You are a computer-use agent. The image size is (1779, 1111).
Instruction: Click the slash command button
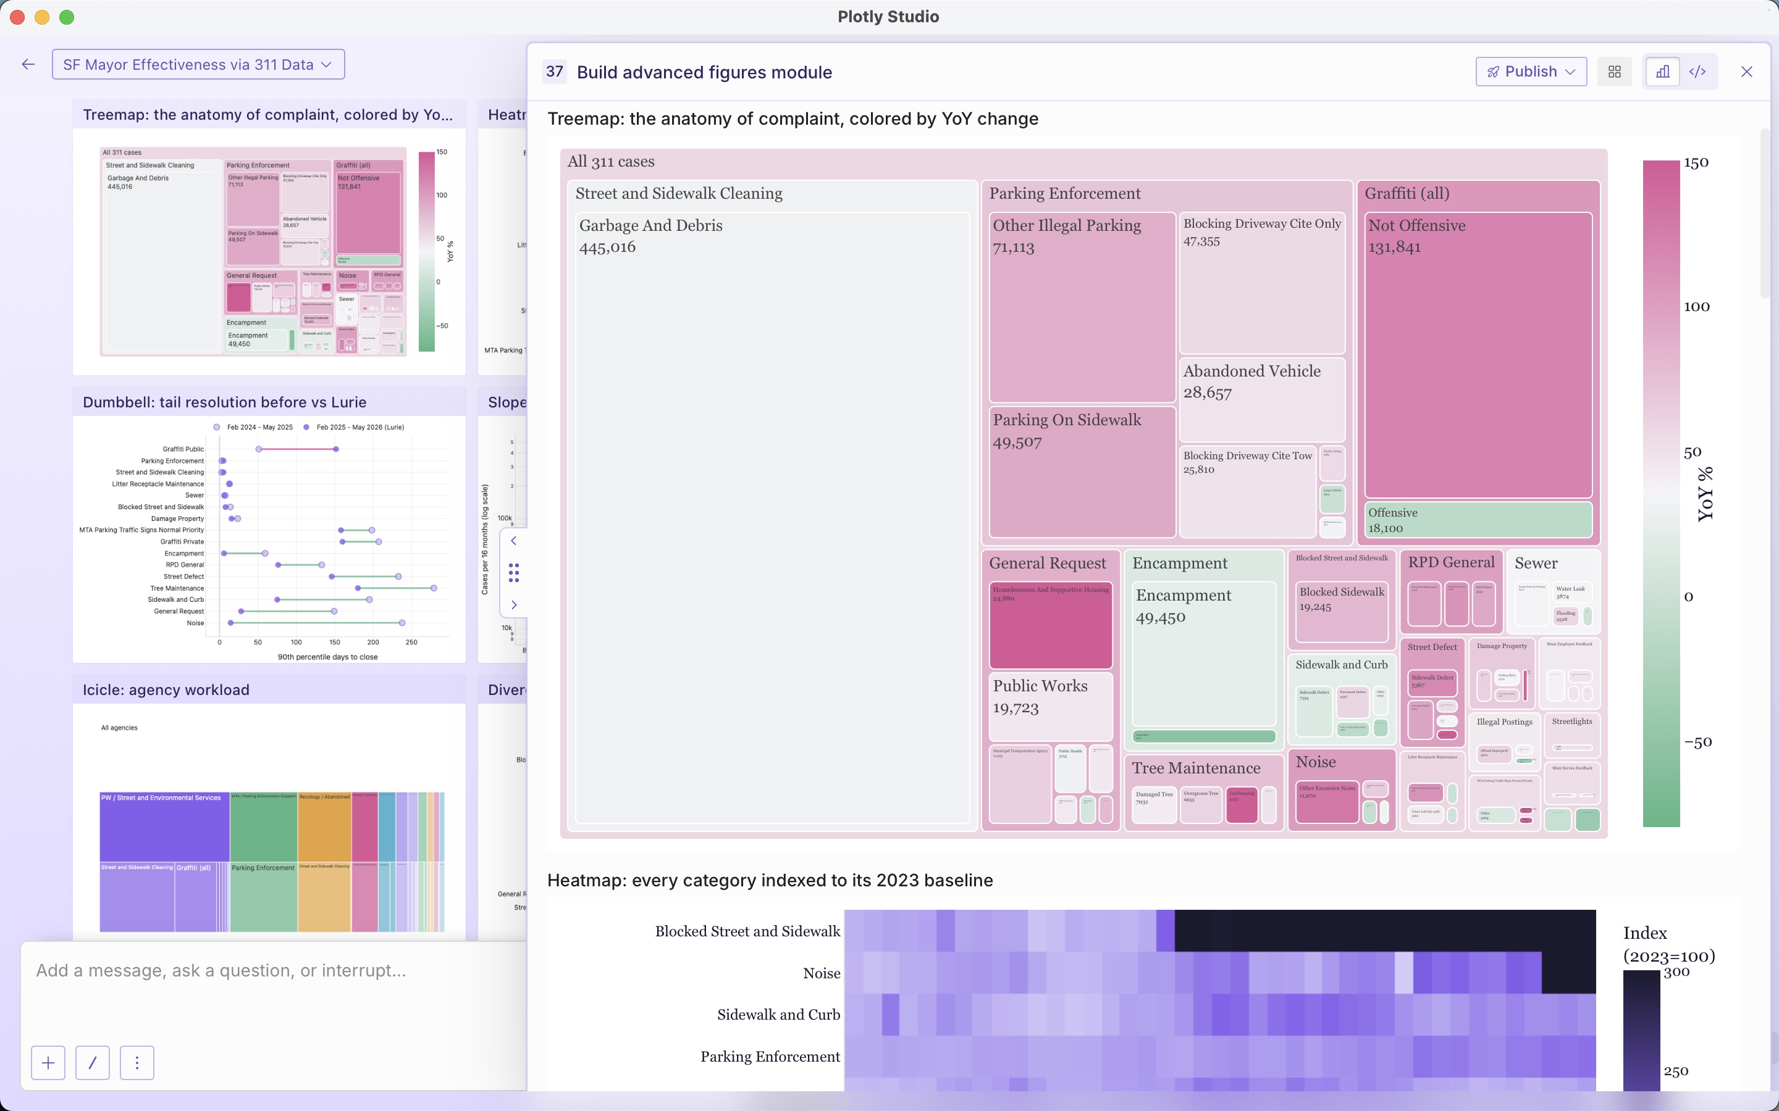click(93, 1062)
